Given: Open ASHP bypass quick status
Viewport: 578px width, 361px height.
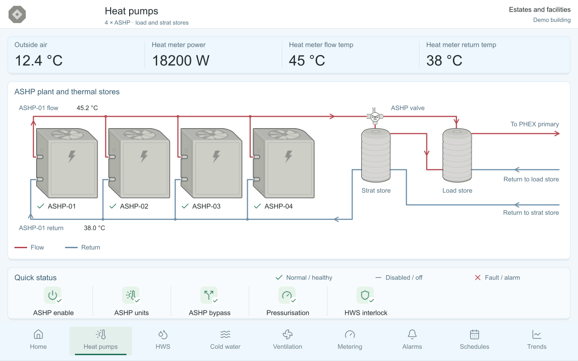Looking at the screenshot, I should click(210, 301).
